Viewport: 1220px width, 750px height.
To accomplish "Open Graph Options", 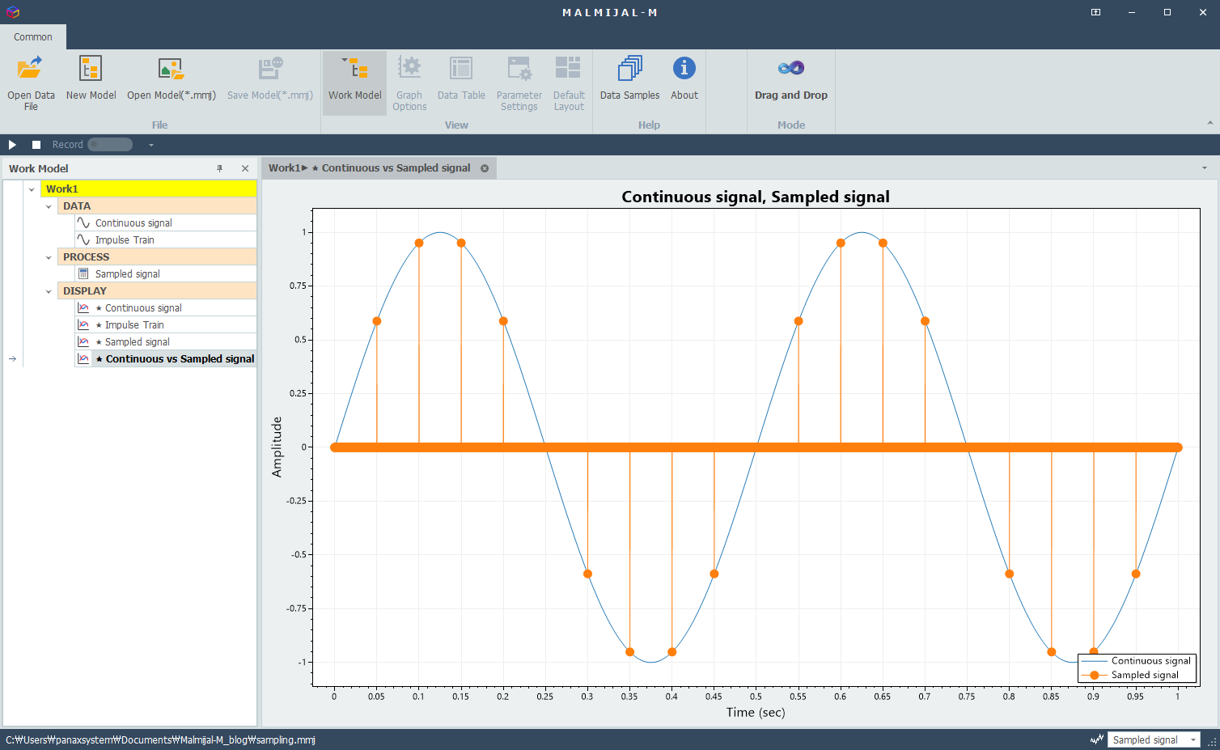I will click(x=409, y=83).
